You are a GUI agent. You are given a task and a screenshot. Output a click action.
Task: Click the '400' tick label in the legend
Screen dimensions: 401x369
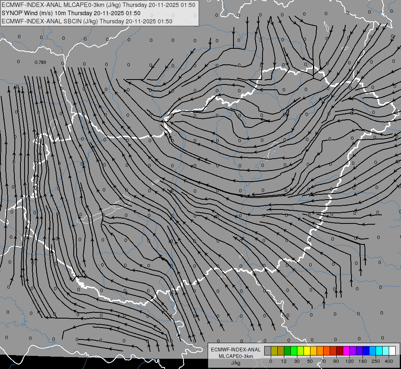tap(389, 361)
